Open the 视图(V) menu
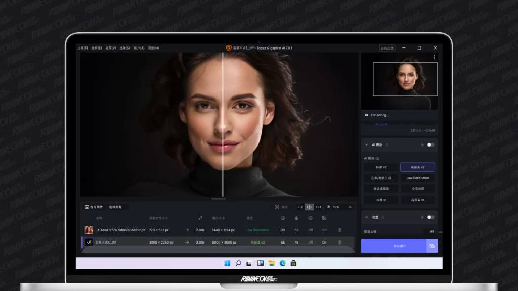This screenshot has height=291, width=518. point(110,48)
